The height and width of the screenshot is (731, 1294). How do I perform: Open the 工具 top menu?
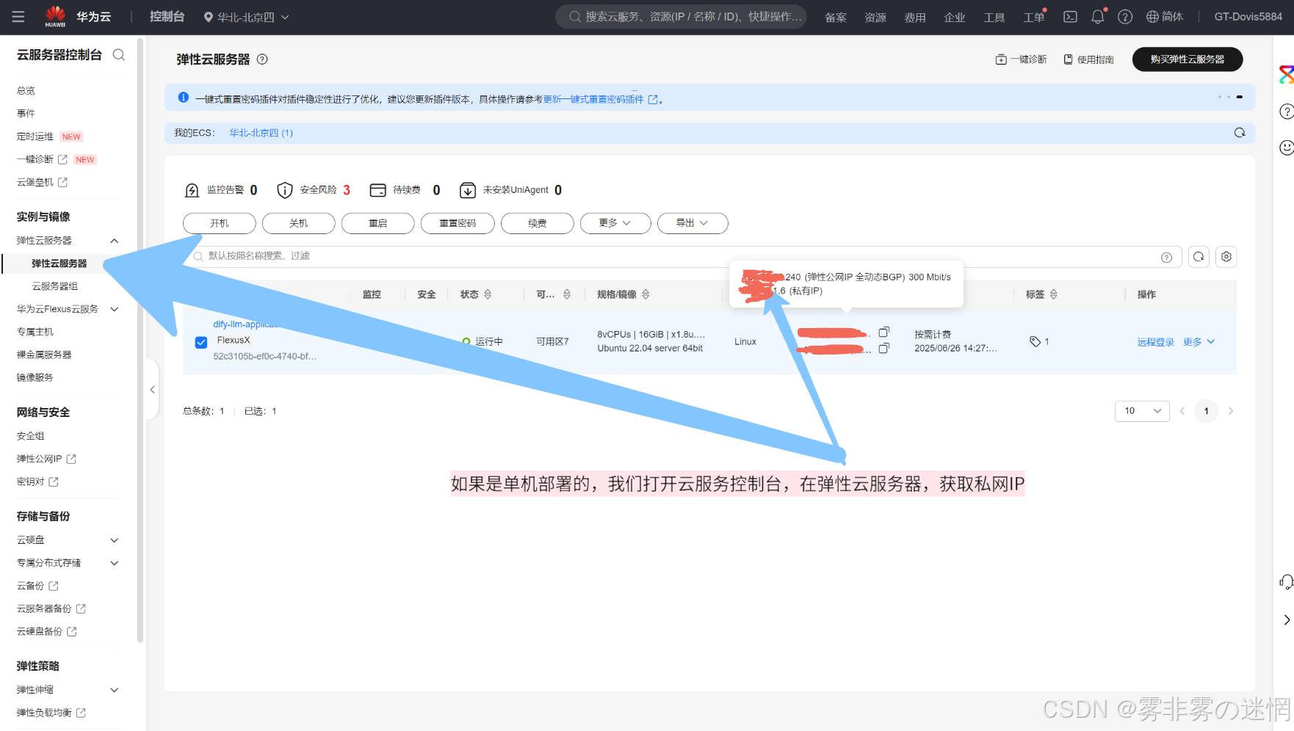[x=994, y=17]
